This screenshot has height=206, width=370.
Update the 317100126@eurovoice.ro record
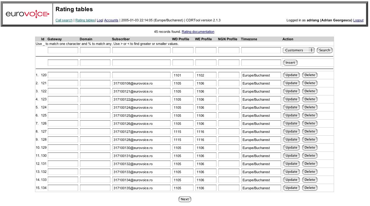pos(292,123)
